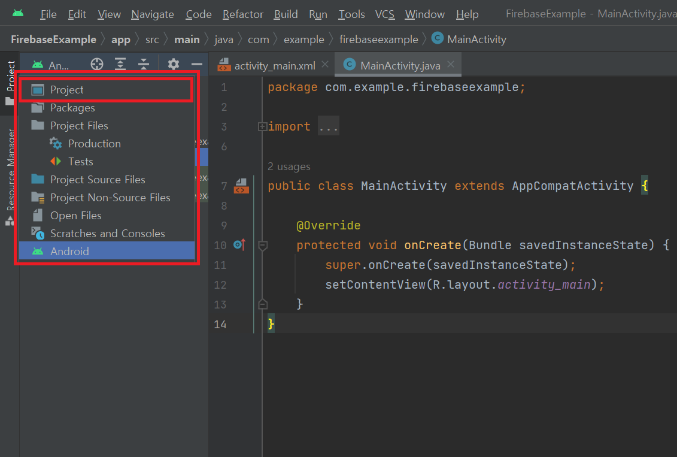The width and height of the screenshot is (677, 457).
Task: Select Project Non-Source Files option
Action: (107, 198)
